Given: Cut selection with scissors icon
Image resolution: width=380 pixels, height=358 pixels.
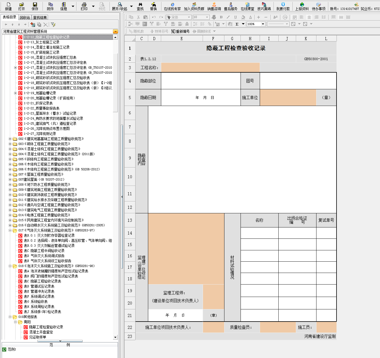Looking at the screenshot, I should (138, 17).
